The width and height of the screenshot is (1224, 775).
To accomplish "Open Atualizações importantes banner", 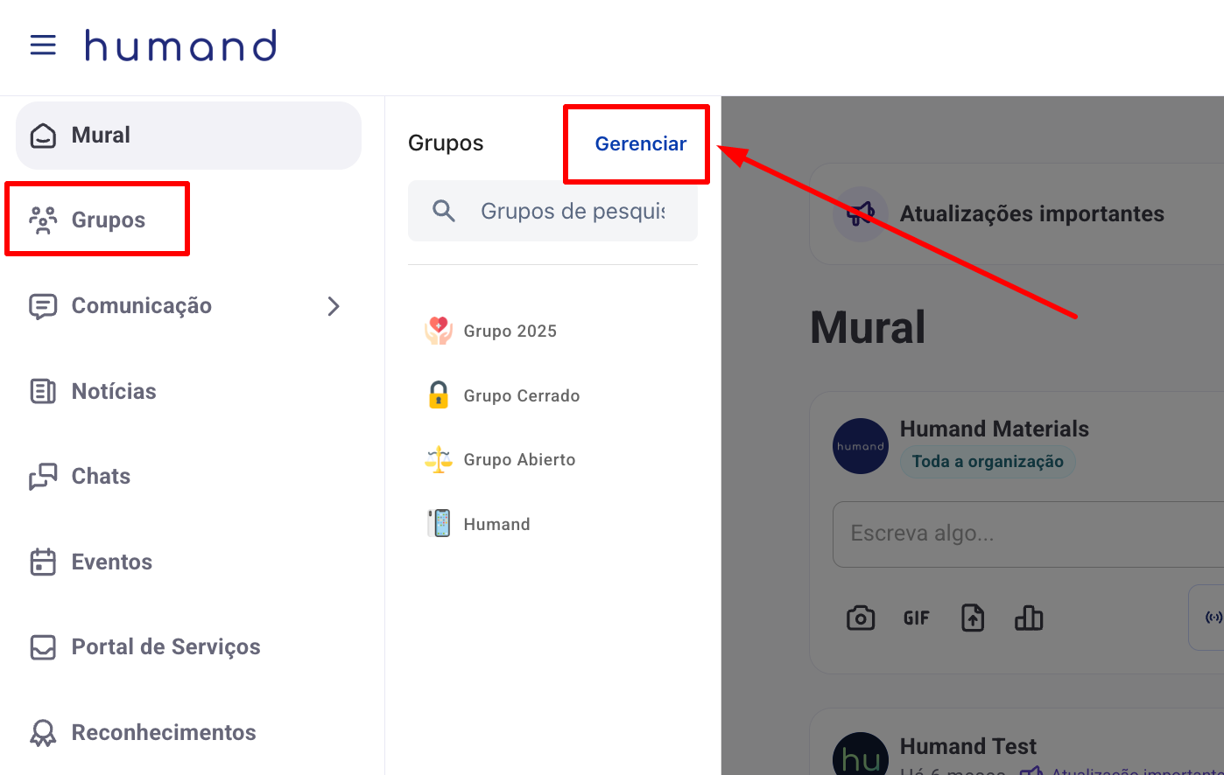I will [x=1016, y=213].
